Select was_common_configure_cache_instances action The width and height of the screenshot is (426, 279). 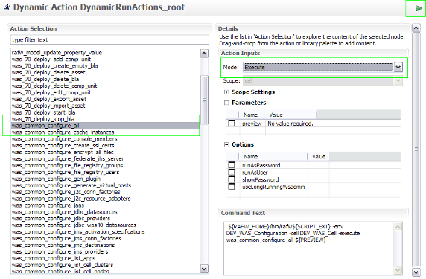point(63,132)
